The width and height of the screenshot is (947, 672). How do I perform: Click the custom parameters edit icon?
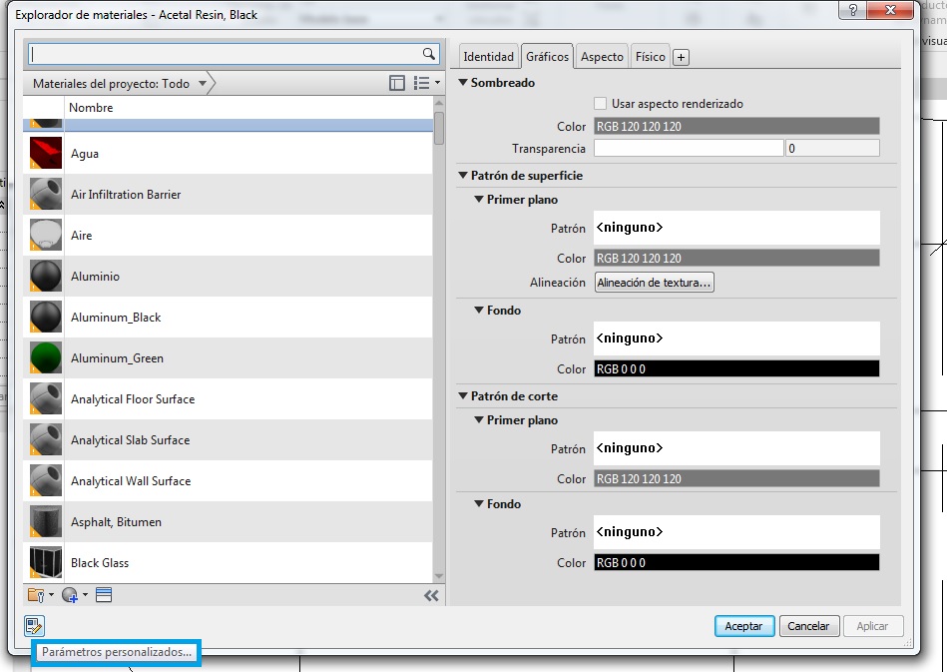click(34, 626)
